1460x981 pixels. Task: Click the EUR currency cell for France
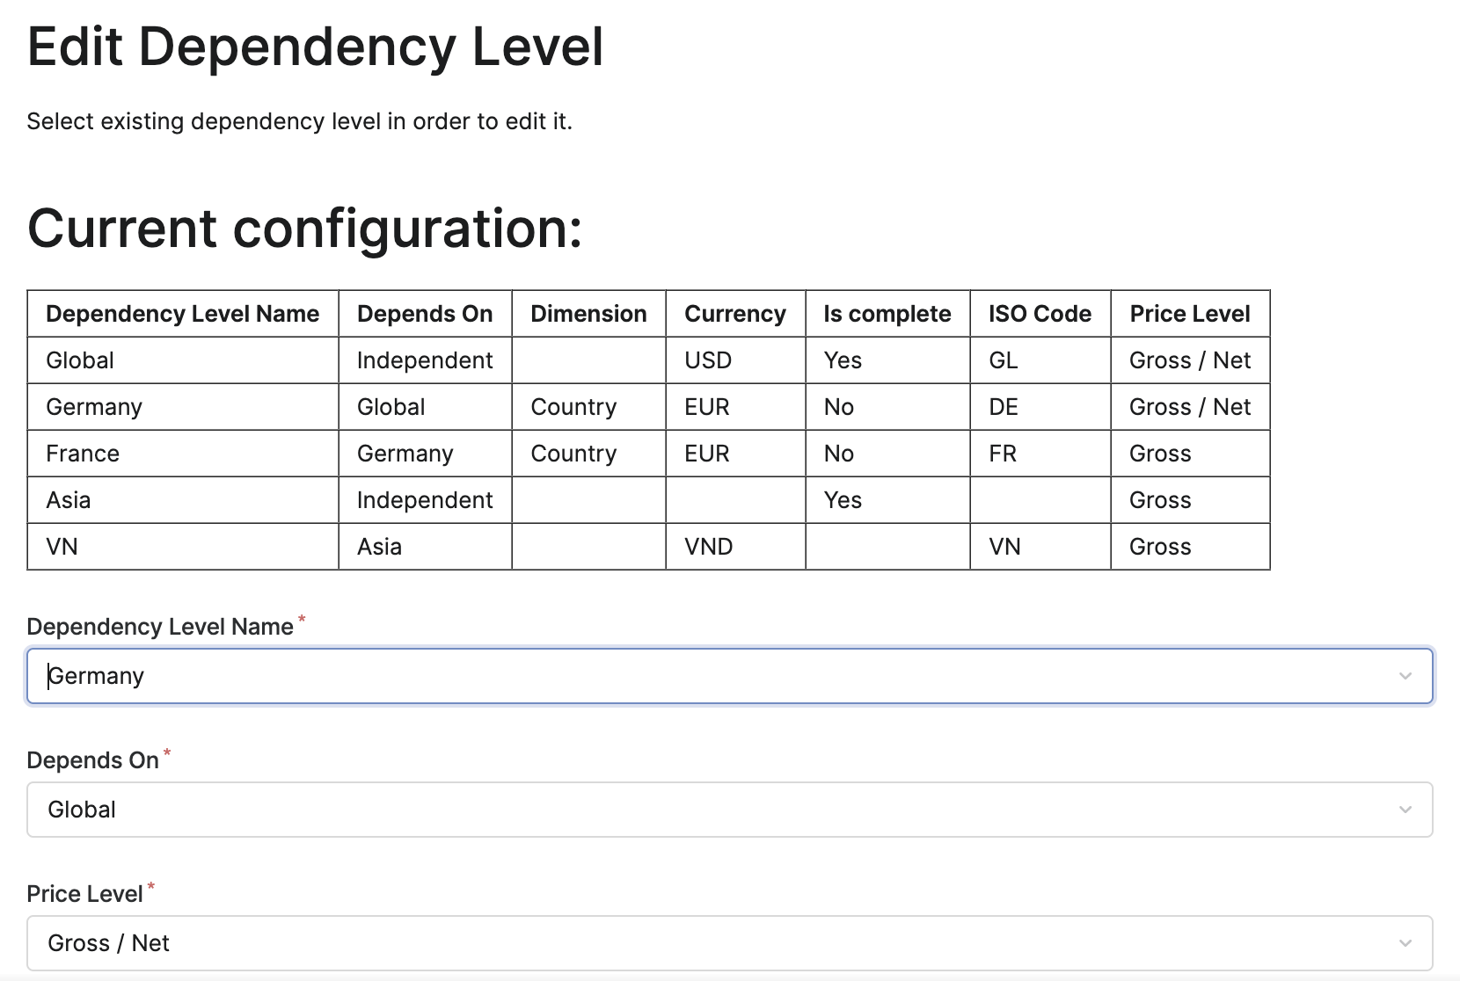(706, 453)
